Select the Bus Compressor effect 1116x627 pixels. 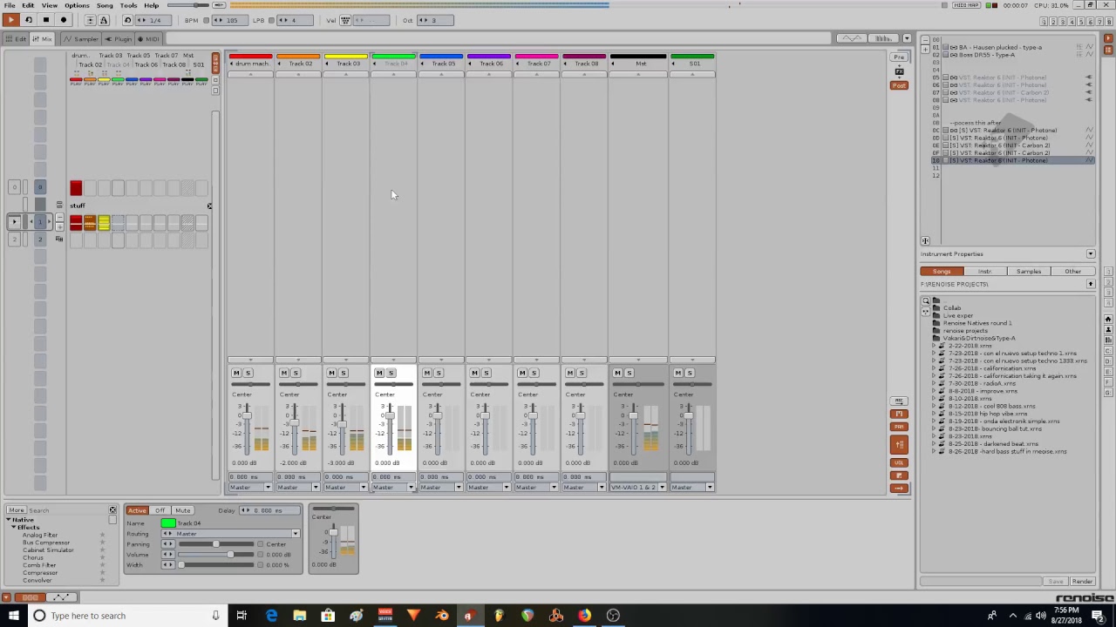(x=46, y=543)
